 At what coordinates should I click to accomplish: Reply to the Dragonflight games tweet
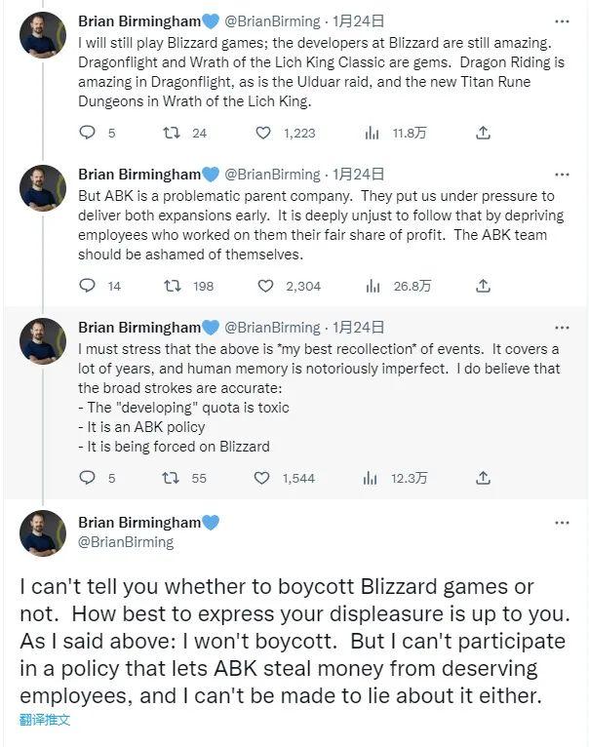(x=87, y=133)
